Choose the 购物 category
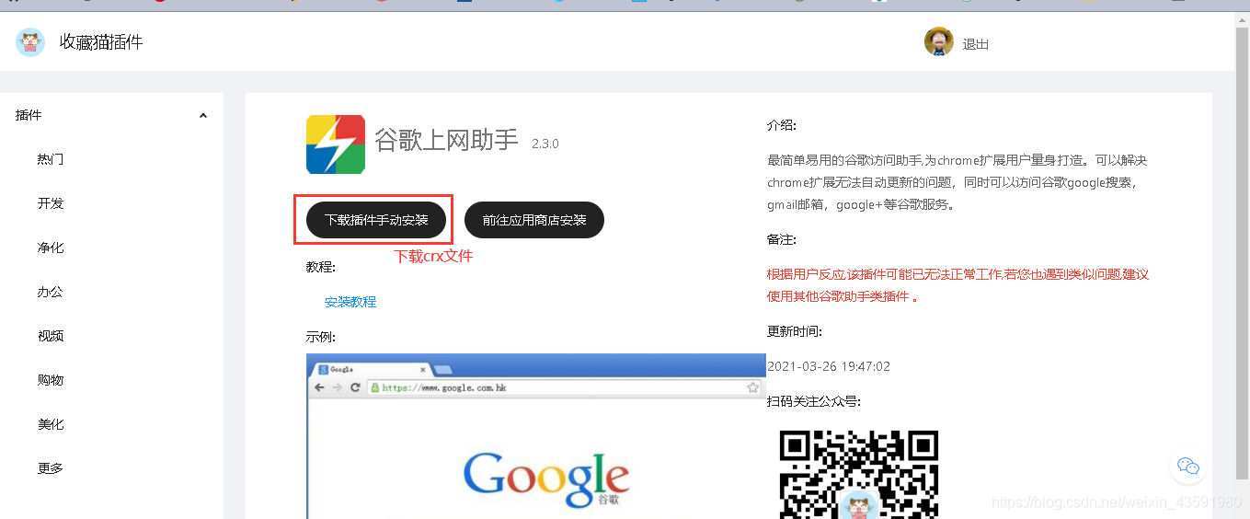This screenshot has height=519, width=1250. (x=51, y=380)
